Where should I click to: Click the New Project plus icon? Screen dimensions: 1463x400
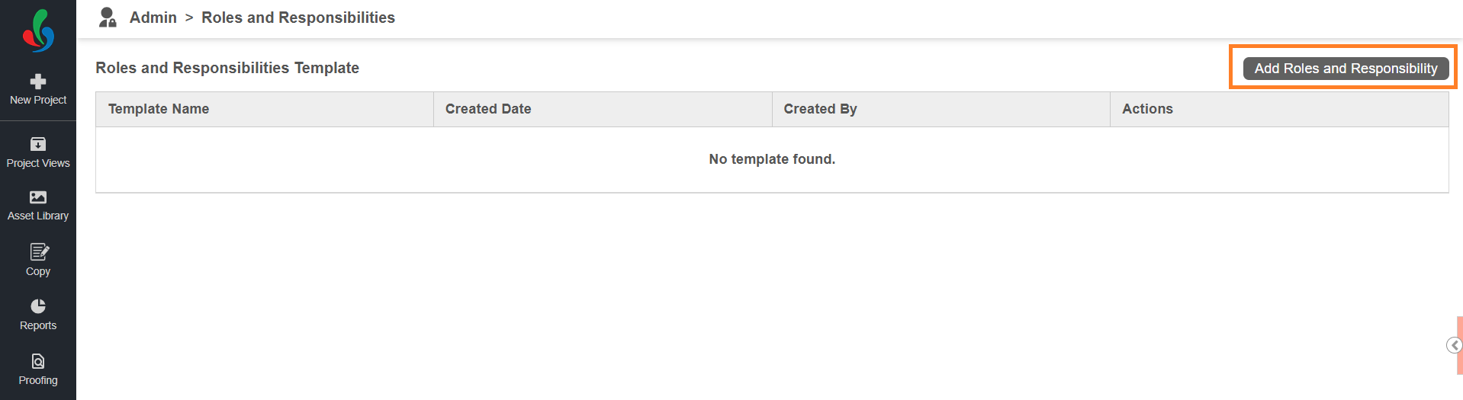[38, 82]
